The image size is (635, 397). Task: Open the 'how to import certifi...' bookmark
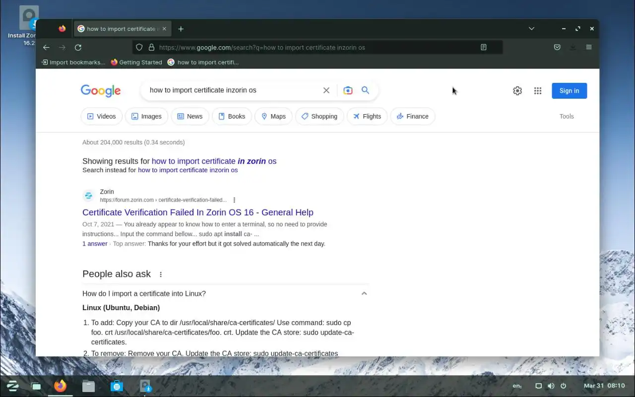[x=203, y=62]
